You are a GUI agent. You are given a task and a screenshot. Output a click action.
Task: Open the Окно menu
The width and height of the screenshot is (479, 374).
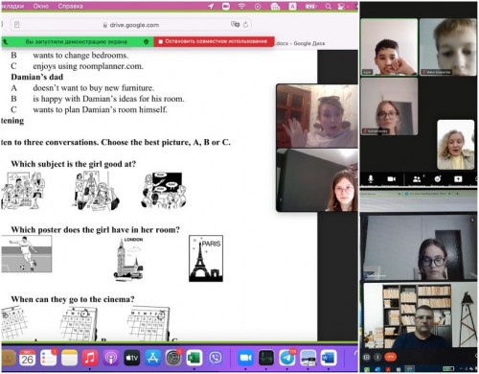(41, 6)
